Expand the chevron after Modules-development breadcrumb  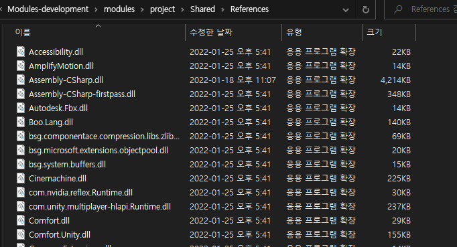point(96,9)
